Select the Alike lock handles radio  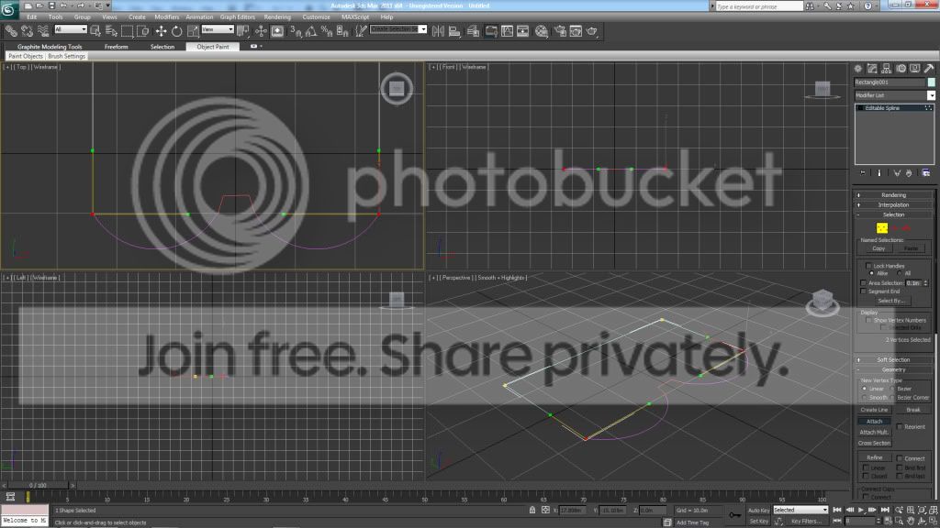point(872,273)
